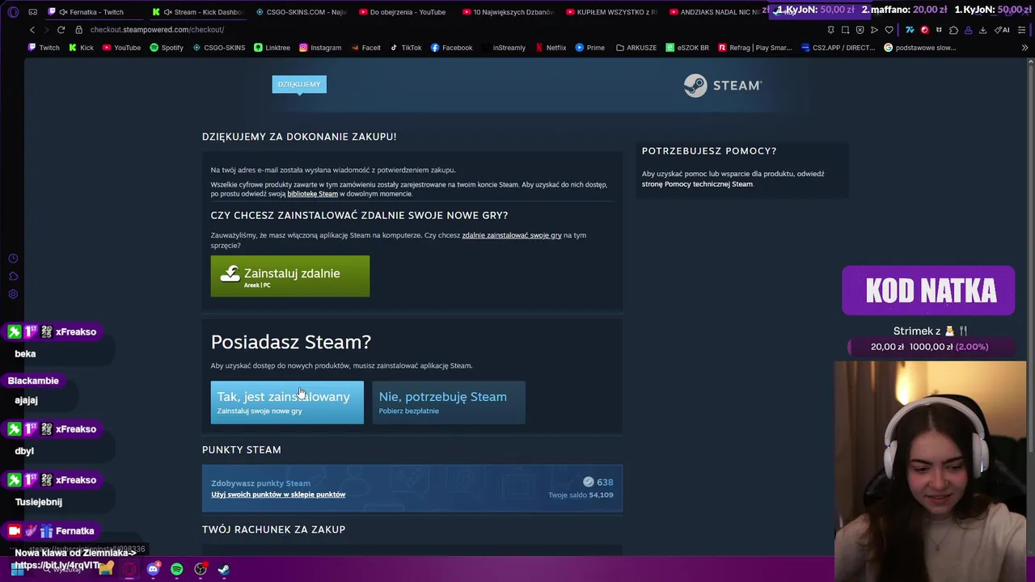Click the Steam logo in header

(723, 85)
